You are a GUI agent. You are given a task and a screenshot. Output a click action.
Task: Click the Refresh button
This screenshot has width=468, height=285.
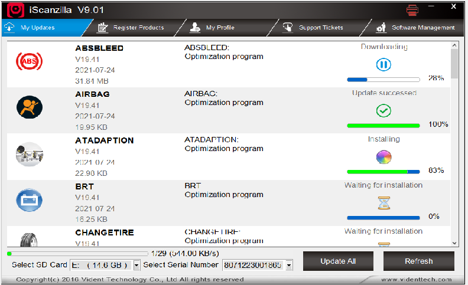(x=418, y=261)
